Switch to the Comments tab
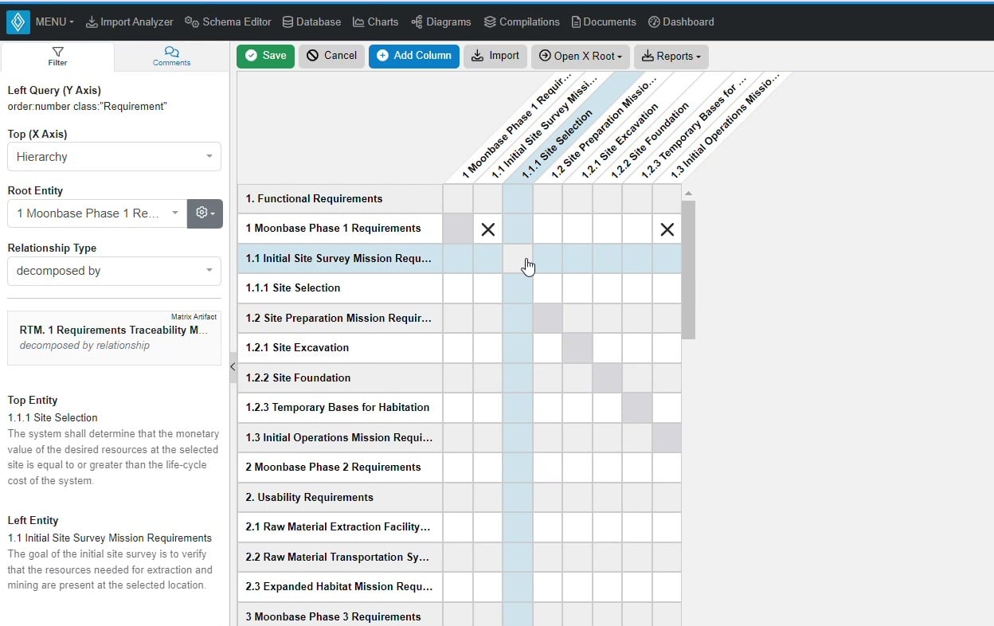Image resolution: width=994 pixels, height=626 pixels. [171, 57]
